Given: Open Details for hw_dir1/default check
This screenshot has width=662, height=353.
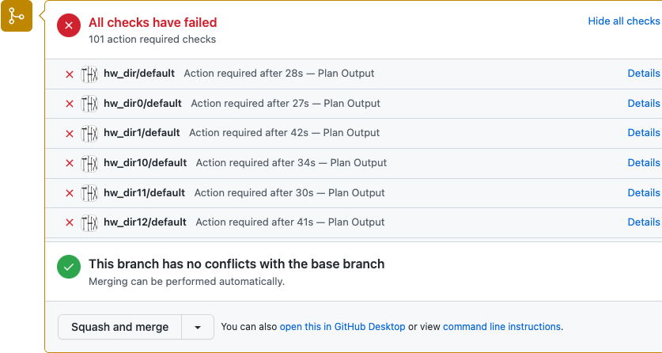Looking at the screenshot, I should pyautogui.click(x=644, y=133).
